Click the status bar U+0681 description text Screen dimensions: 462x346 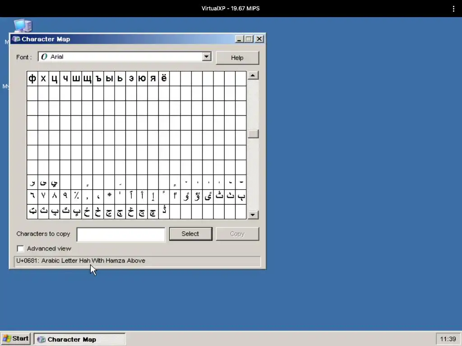pyautogui.click(x=81, y=261)
